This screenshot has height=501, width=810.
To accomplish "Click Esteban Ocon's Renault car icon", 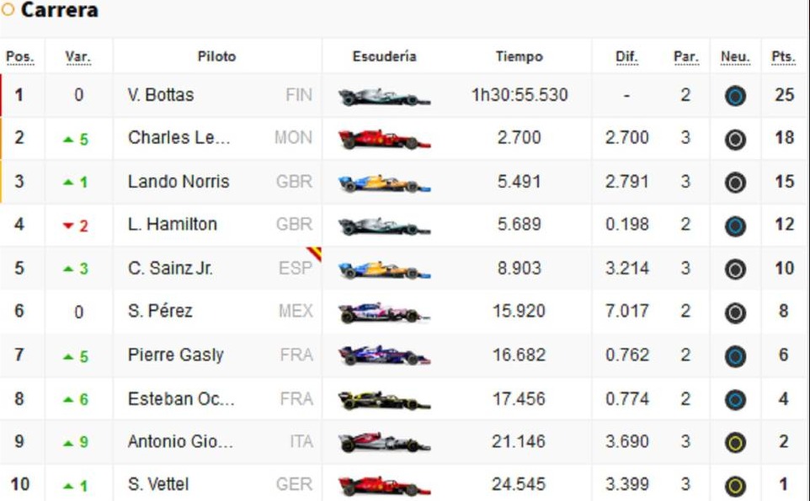I will coord(384,400).
